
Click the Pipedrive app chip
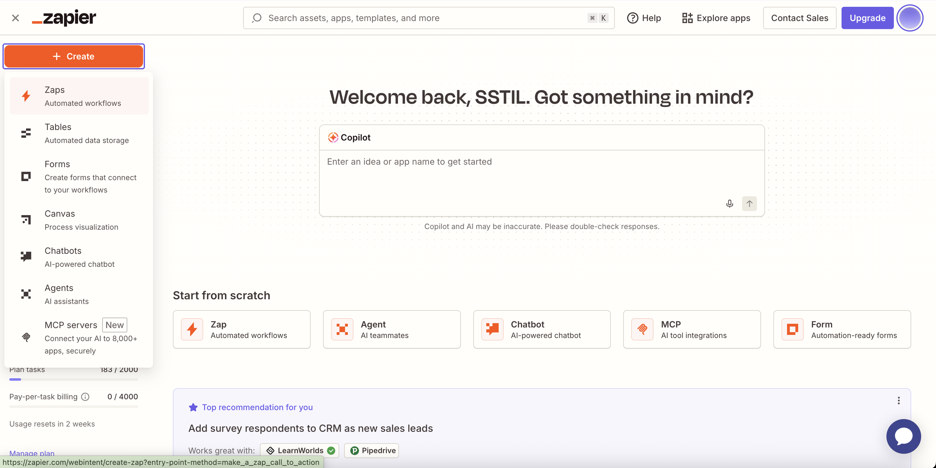click(371, 450)
